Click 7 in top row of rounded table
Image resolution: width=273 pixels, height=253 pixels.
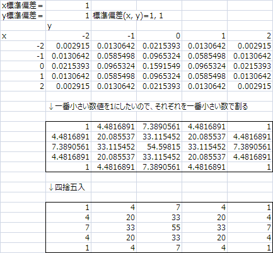pyautogui.click(x=159, y=208)
